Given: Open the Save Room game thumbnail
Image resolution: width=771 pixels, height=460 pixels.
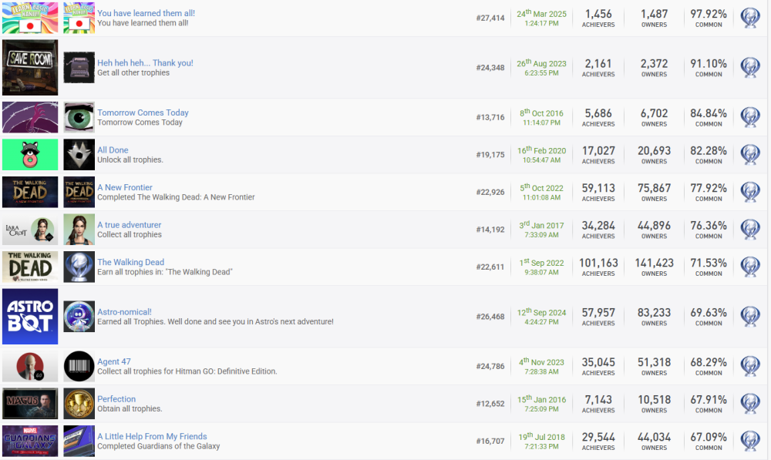Looking at the screenshot, I should pos(30,68).
